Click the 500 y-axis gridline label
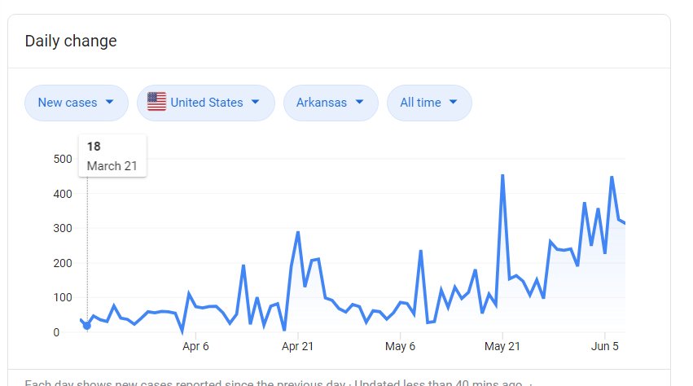 pos(63,159)
